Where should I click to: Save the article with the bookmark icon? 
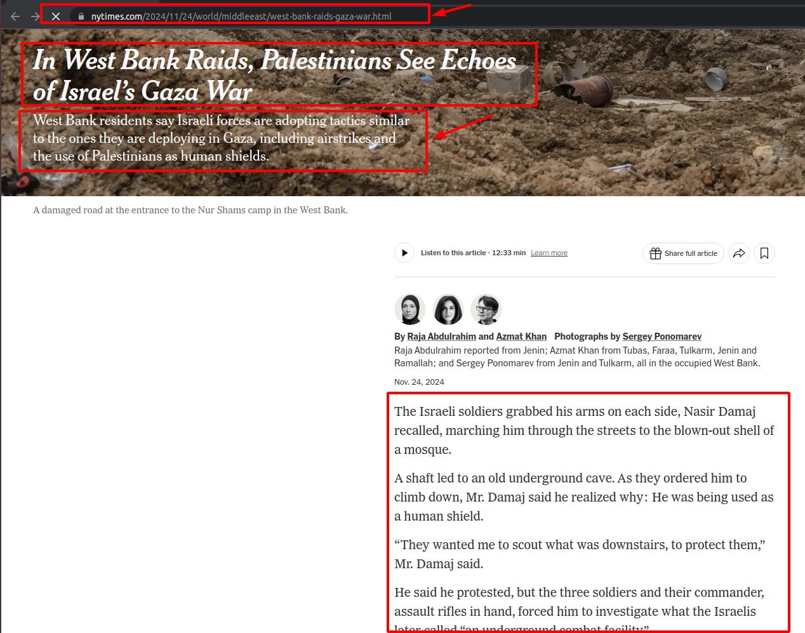(764, 253)
